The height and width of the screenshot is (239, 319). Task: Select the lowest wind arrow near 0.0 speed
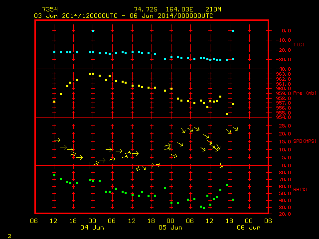(138, 168)
